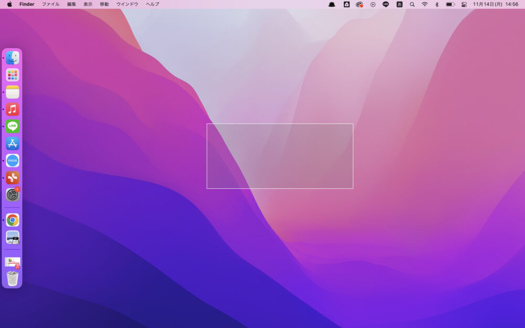525x328 pixels.
Task: Show the battery status menu
Action: (x=450, y=4)
